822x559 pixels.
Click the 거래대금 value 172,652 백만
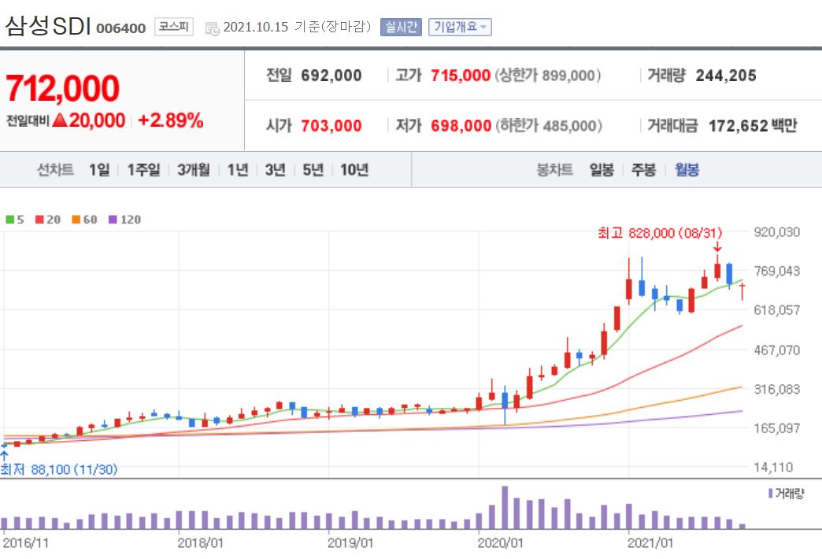coord(753,126)
